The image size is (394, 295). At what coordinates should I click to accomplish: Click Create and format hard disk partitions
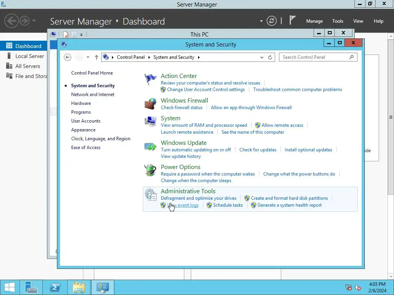pos(289,198)
